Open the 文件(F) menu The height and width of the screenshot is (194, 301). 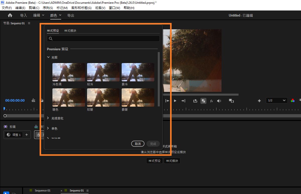(x=7, y=8)
